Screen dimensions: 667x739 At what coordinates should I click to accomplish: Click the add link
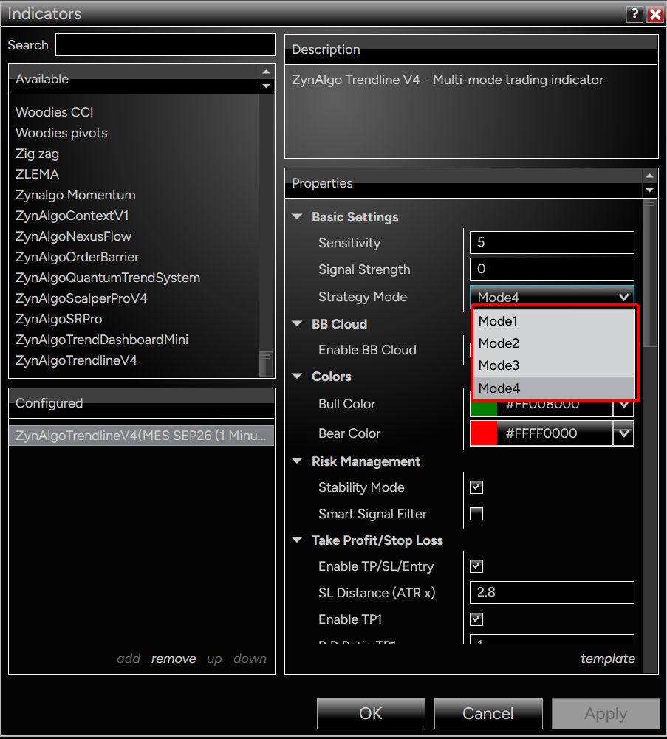[x=129, y=659]
